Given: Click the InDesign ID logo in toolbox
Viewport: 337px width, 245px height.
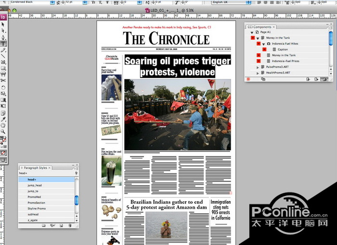Looking at the screenshot, I should (3, 17).
